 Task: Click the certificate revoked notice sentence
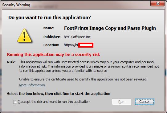click(x=83, y=79)
